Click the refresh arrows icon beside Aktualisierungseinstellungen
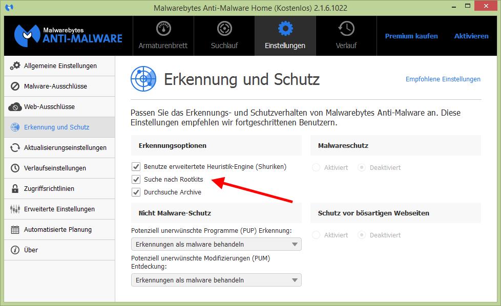This screenshot has width=501, height=306. 15,147
